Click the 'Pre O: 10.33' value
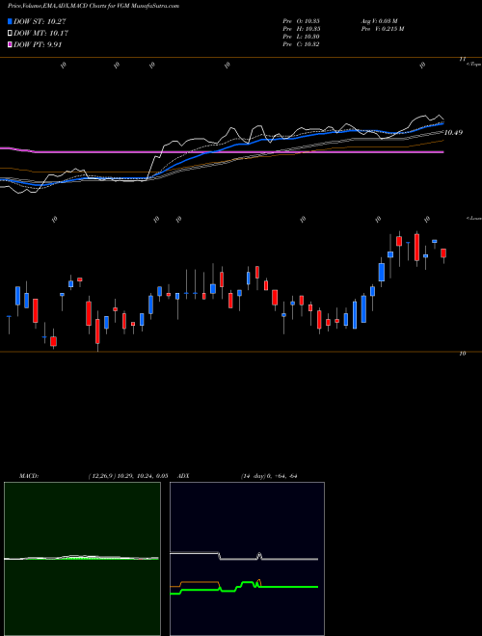The image size is (482, 636). click(x=302, y=21)
